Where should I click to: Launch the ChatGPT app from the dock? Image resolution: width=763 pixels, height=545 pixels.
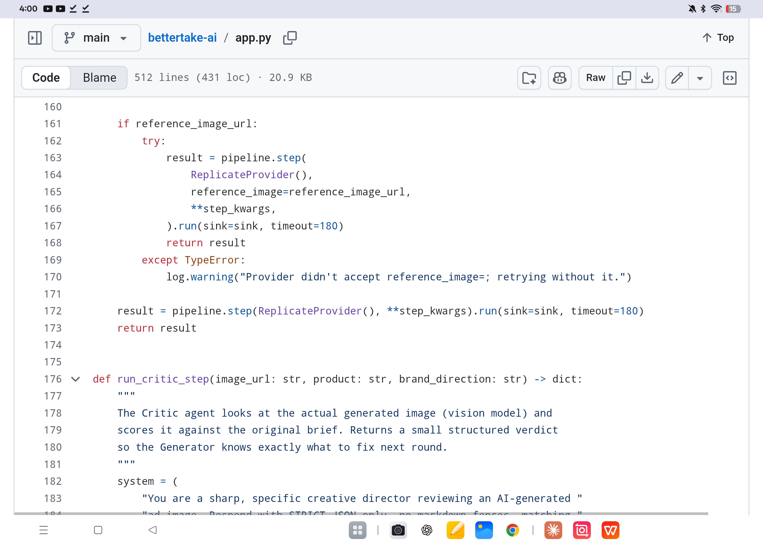pyautogui.click(x=427, y=530)
